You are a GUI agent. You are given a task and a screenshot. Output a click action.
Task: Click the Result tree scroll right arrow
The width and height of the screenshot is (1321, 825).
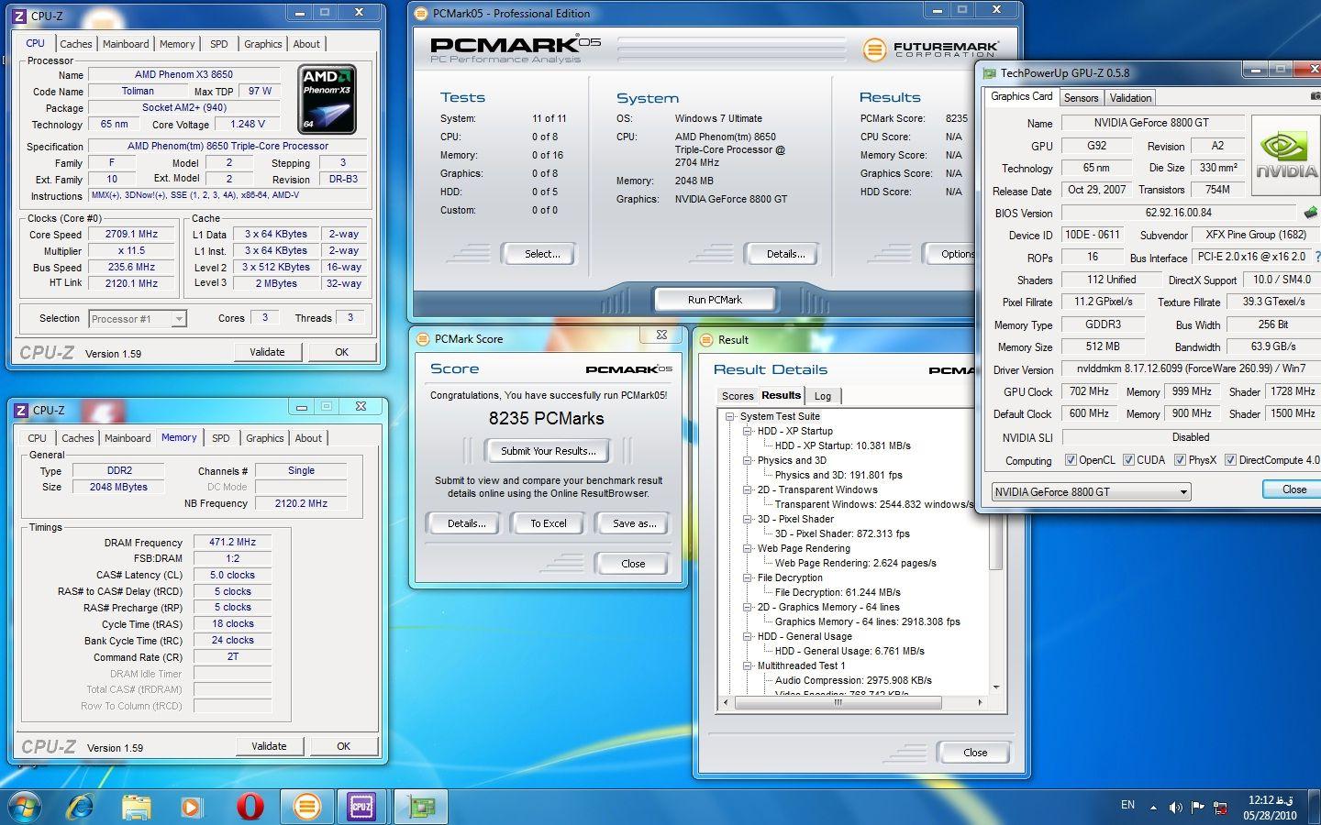(980, 702)
